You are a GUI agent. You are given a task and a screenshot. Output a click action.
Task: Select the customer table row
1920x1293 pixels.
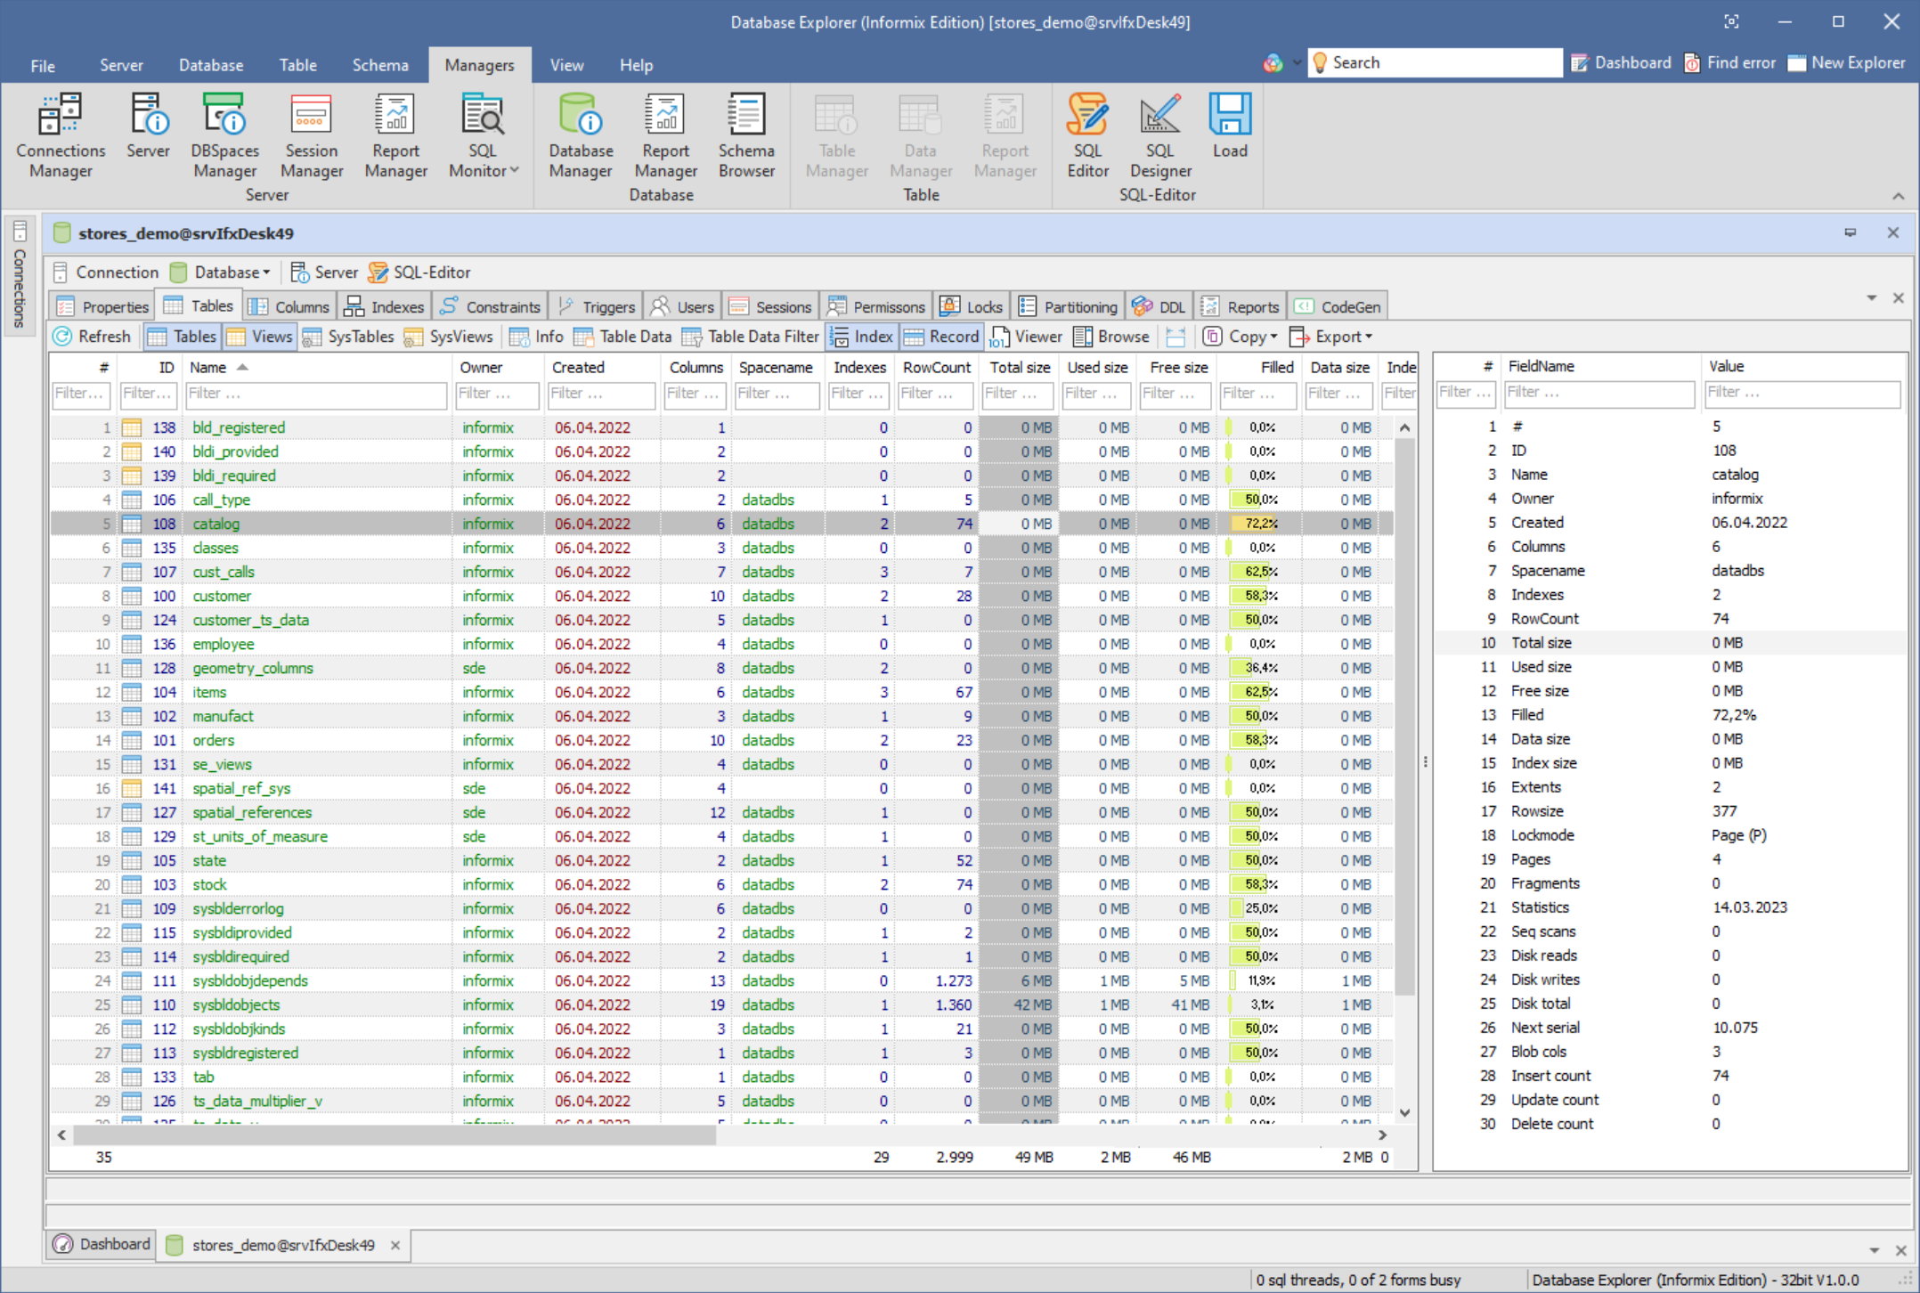(721, 596)
